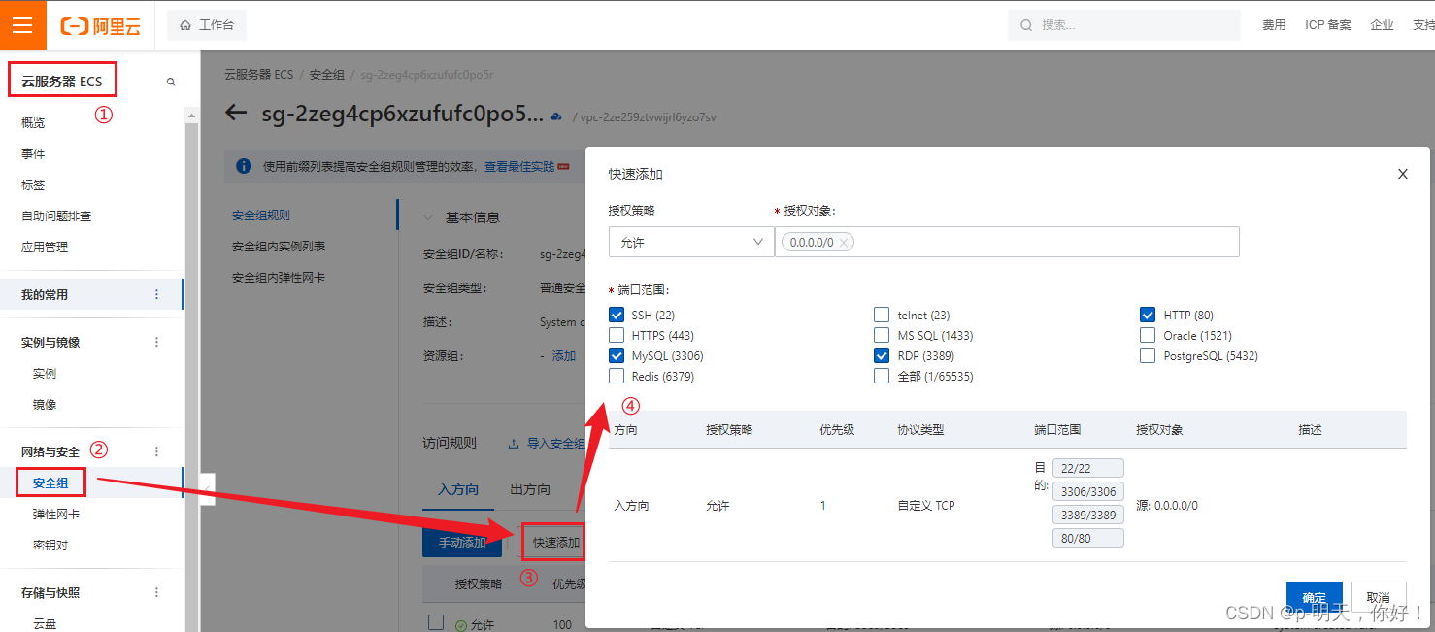Uncheck the RDP (3389) checkbox
Screen dimensions: 1435x632
[x=882, y=355]
